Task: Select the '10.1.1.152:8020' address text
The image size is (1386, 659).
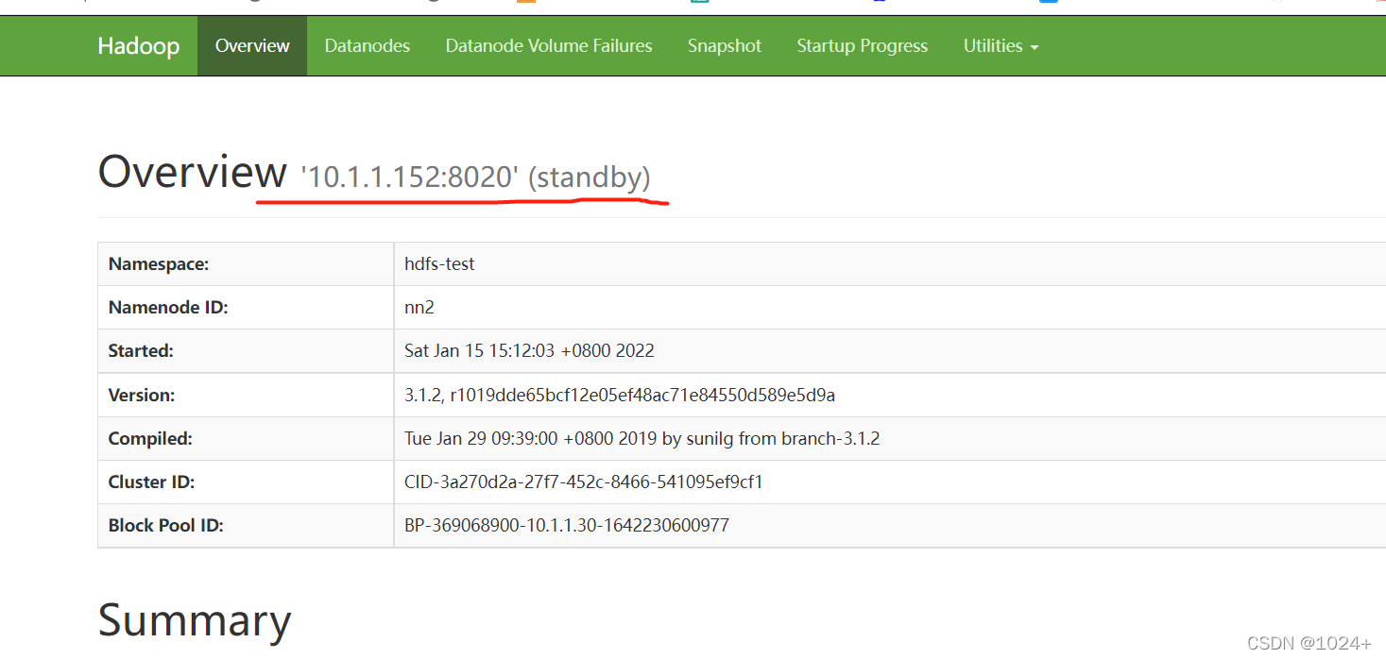Action: coord(409,177)
